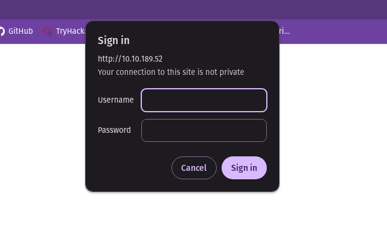Screen dimensions: 387x227
Task: Click empty dialog space left of Cancel
Action: [x=129, y=168]
